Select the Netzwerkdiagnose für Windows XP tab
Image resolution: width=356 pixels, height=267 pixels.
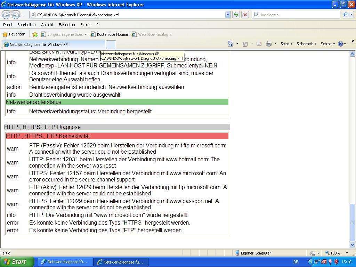pyautogui.click(x=54, y=44)
